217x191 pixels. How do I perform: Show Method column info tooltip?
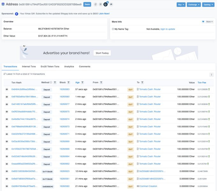[51, 82]
